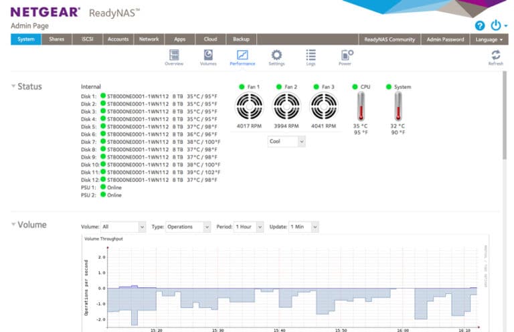Click the green status dot beside Fan 3
The height and width of the screenshot is (332, 514).
pyautogui.click(x=316, y=86)
